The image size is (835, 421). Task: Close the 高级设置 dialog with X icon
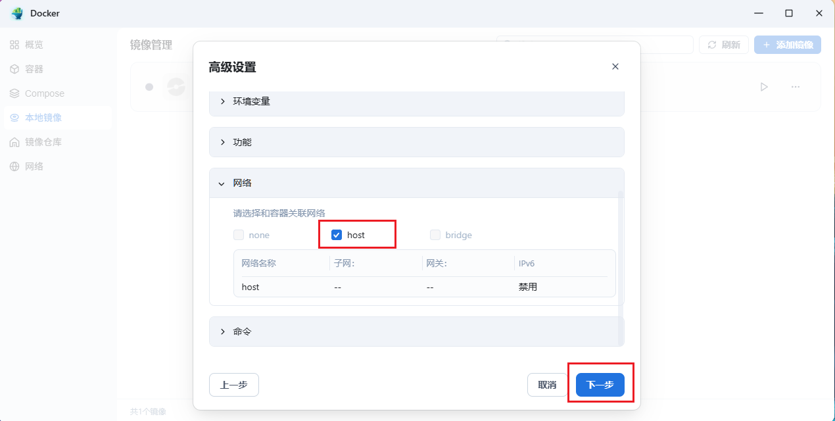tap(615, 66)
